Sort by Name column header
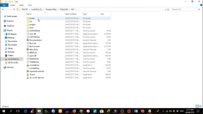The width and height of the screenshot is (203, 114). (x=29, y=14)
